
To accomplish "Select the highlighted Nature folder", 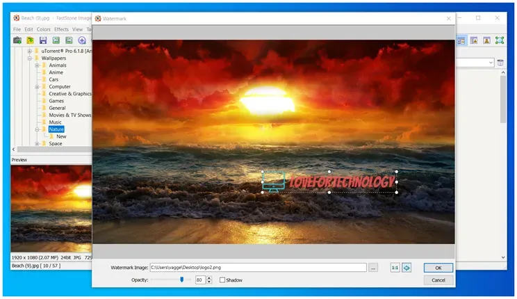I will [56, 129].
